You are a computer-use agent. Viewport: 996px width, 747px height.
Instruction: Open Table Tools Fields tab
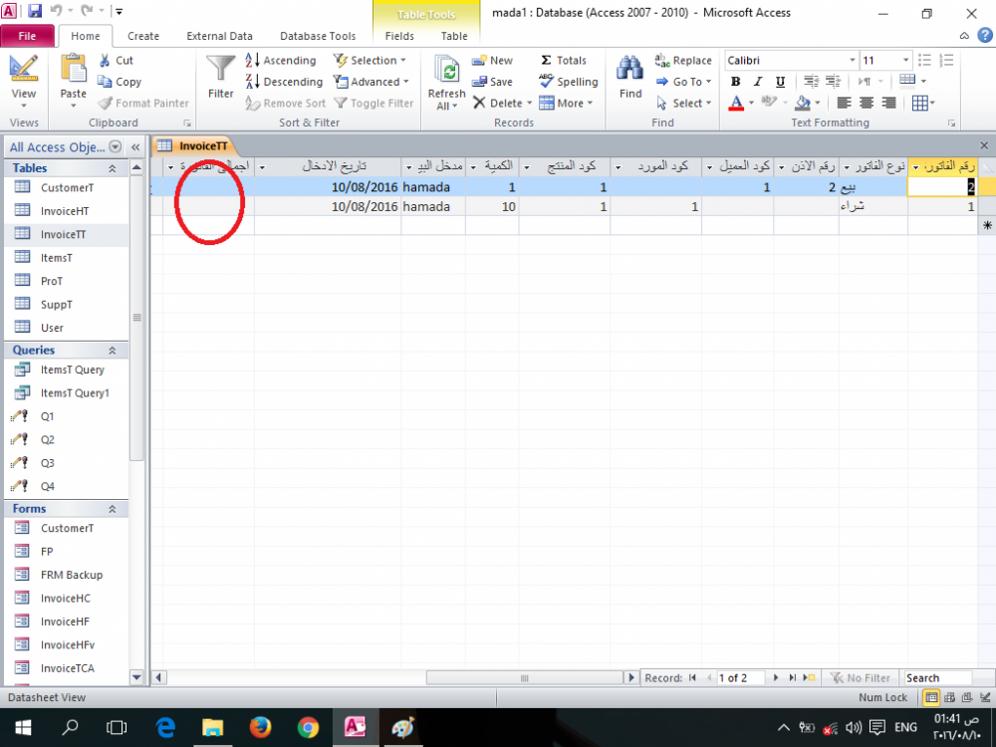point(399,36)
